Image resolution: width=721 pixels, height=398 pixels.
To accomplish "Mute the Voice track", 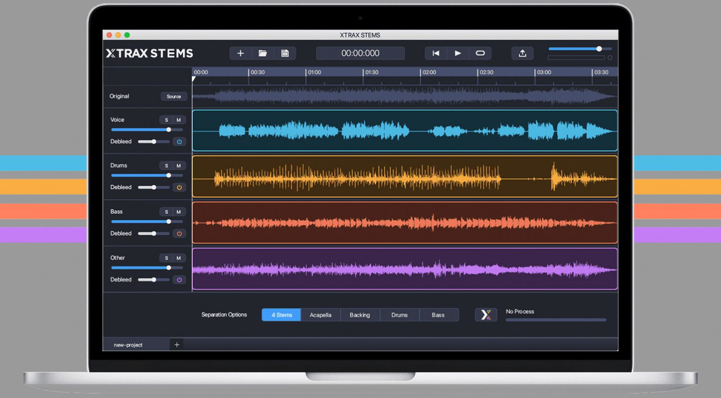I will [x=179, y=120].
